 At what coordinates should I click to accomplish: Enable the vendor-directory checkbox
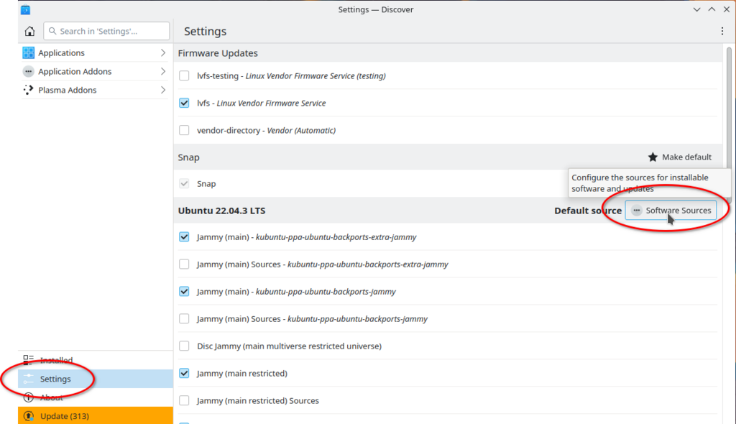point(184,130)
